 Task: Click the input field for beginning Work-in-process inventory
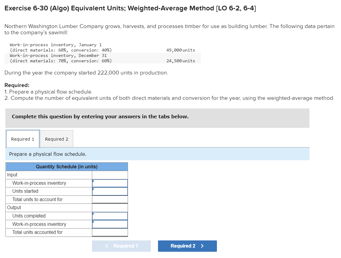pos(110,183)
